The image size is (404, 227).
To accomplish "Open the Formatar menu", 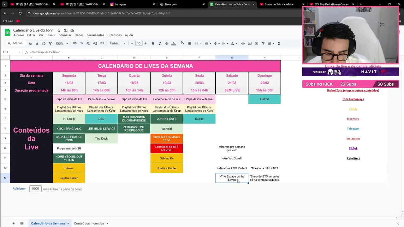I will [65, 35].
